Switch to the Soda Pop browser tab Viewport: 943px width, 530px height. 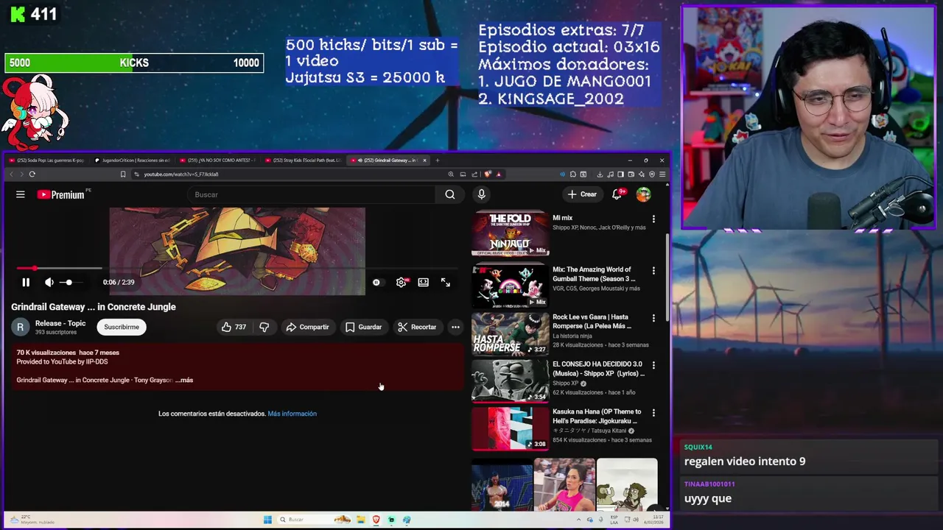pos(46,160)
